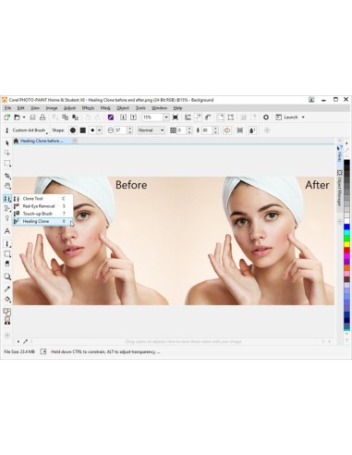The height and width of the screenshot is (455, 352).
Task: Expand the Open file arrow
Action: pyautogui.click(x=24, y=117)
